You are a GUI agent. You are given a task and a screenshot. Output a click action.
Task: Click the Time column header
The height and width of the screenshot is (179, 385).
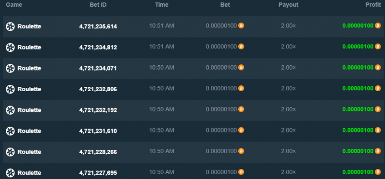[162, 5]
